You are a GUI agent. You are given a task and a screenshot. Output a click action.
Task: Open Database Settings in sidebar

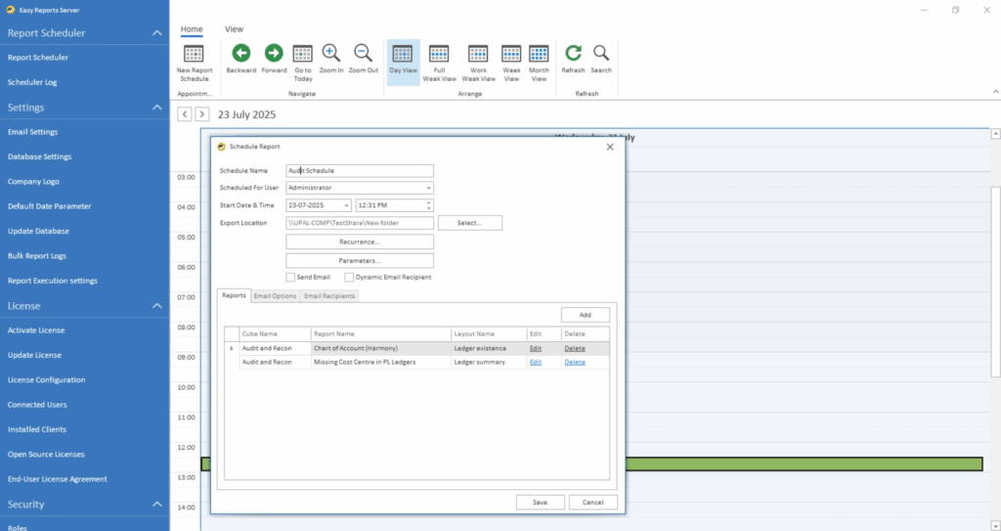[39, 157]
